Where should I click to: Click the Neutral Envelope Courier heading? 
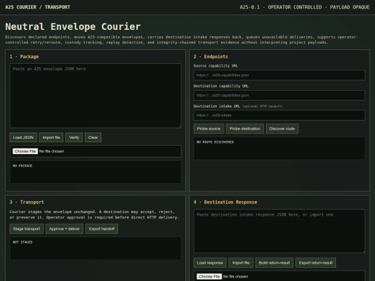[x=73, y=26]
